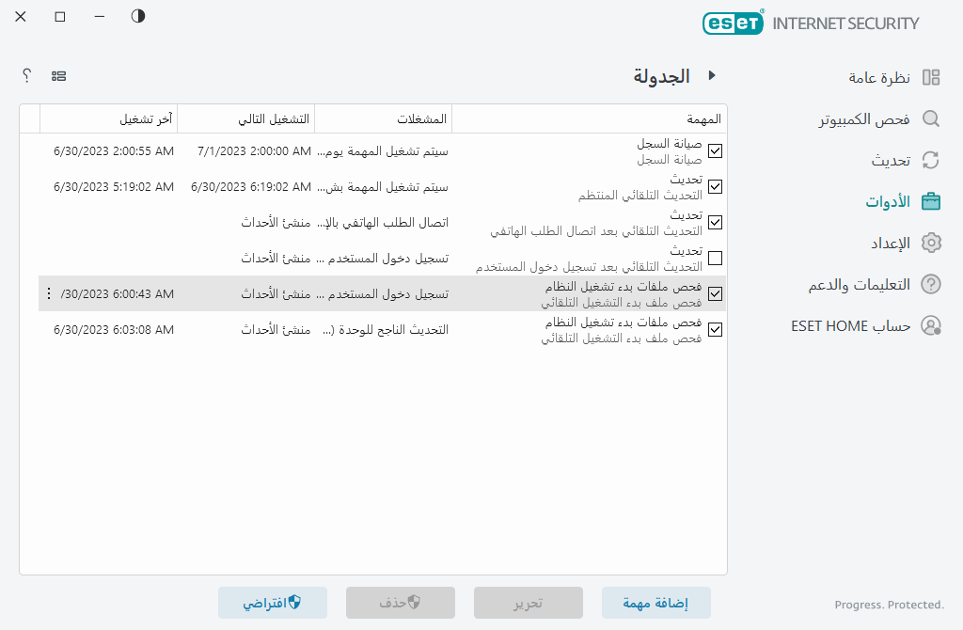Screen dimensions: 963x630
Task: Open the grid view icon beside help
Action: click(58, 75)
